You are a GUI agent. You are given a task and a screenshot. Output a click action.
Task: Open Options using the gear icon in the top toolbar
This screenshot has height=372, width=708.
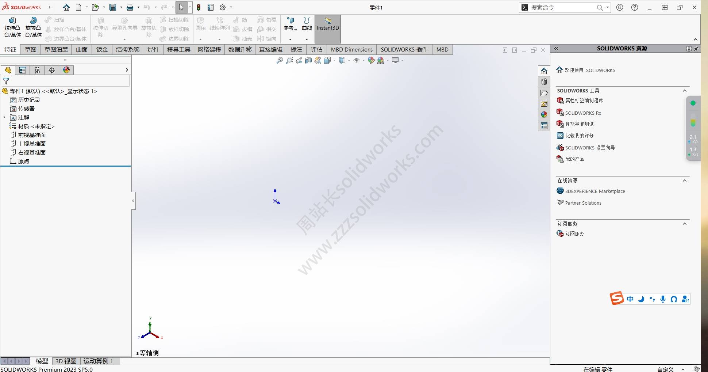[x=223, y=7]
